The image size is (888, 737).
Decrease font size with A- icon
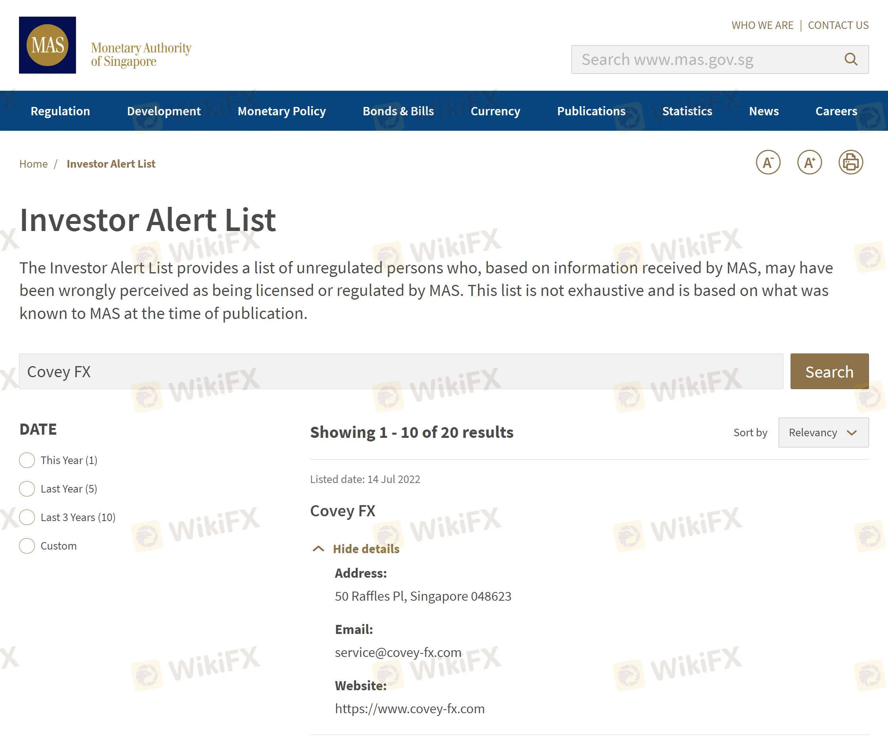click(x=768, y=162)
